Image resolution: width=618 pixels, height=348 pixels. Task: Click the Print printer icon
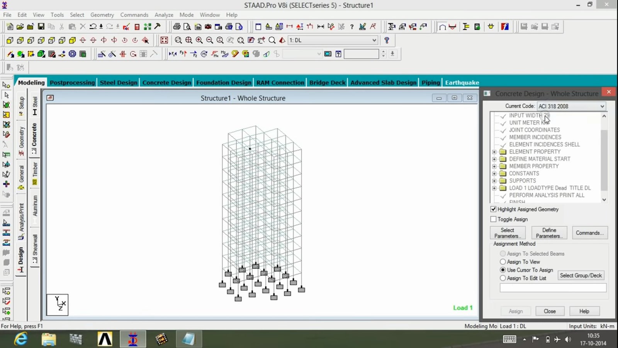point(177,27)
